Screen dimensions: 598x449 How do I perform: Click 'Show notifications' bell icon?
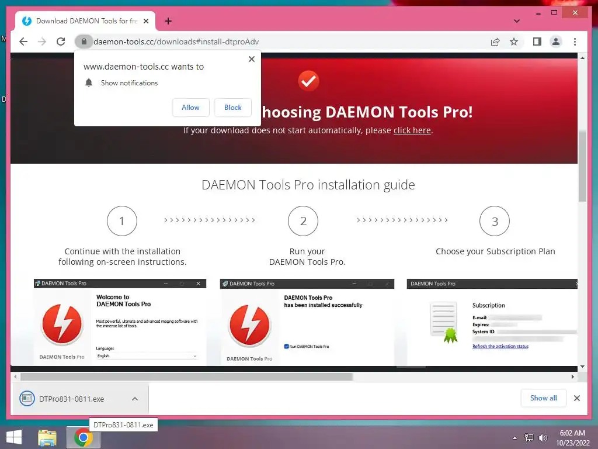[x=89, y=83]
